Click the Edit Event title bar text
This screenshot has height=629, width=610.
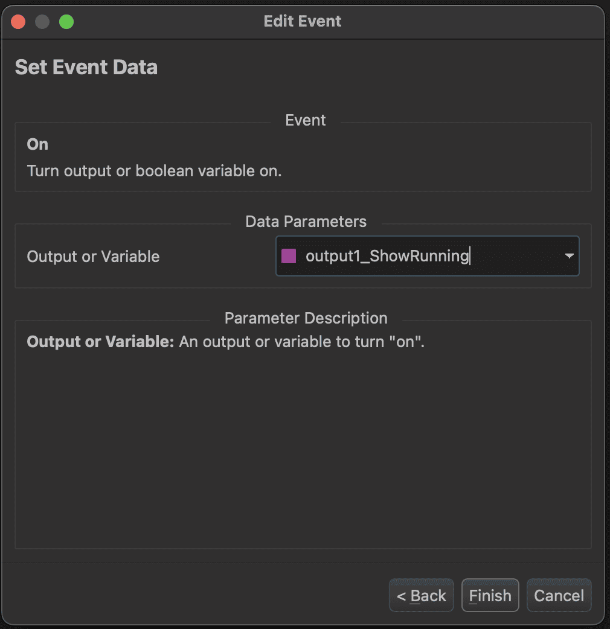click(303, 21)
